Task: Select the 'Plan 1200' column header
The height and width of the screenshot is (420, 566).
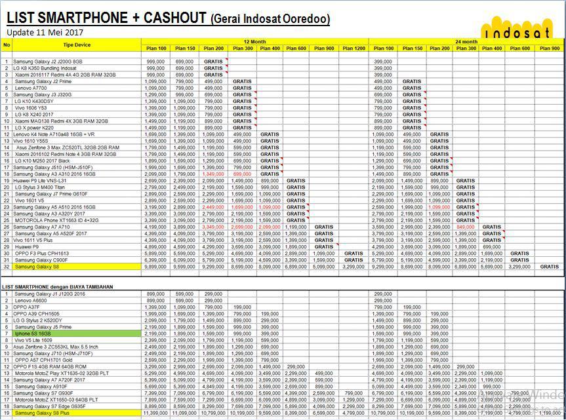Action: 354,48
